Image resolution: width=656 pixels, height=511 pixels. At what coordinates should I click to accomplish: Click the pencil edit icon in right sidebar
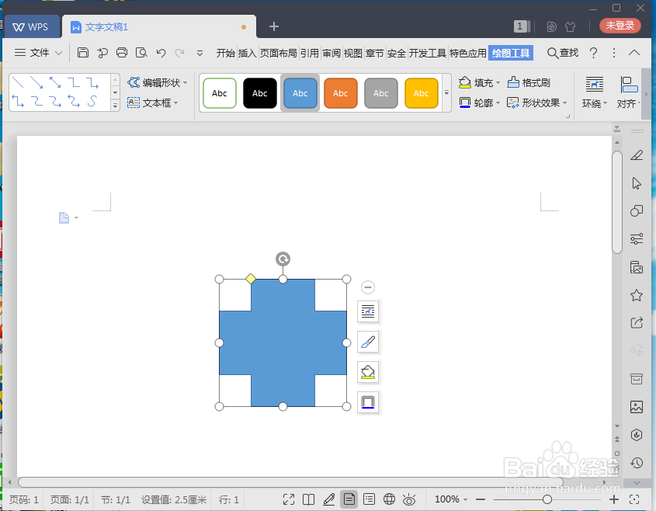(x=367, y=342)
